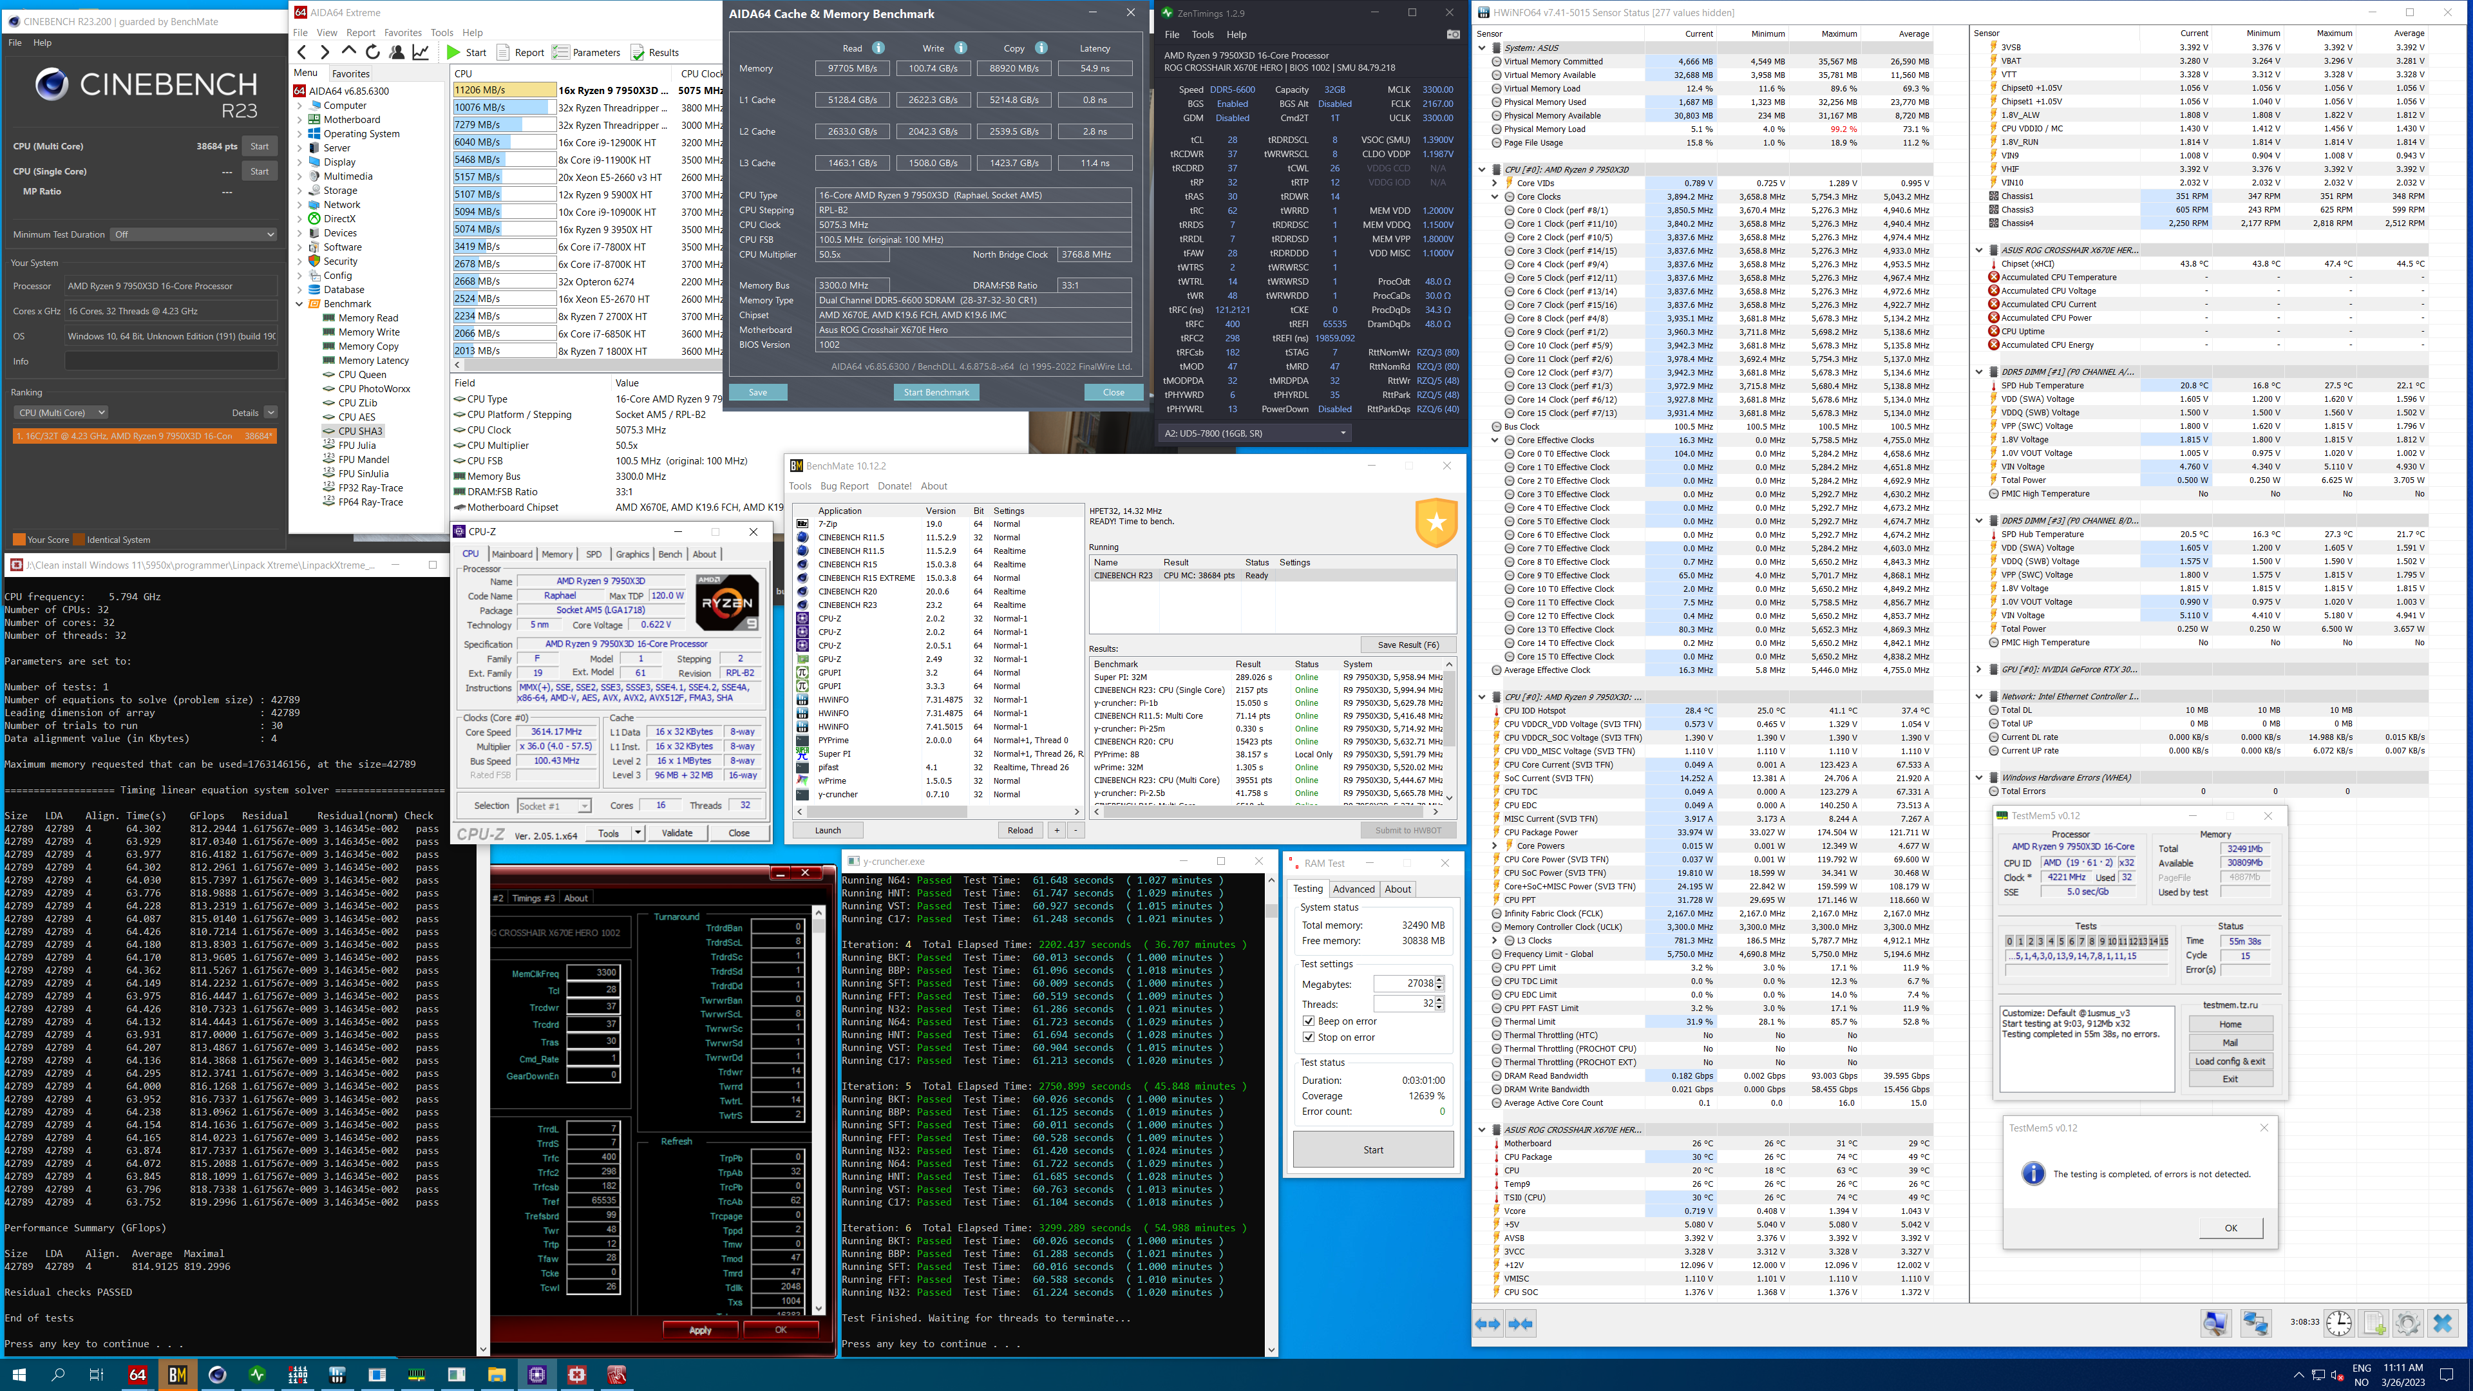Click HWiNFO sensor left-right arrows button
Screen dimensions: 2473x1391
tap(1487, 1325)
